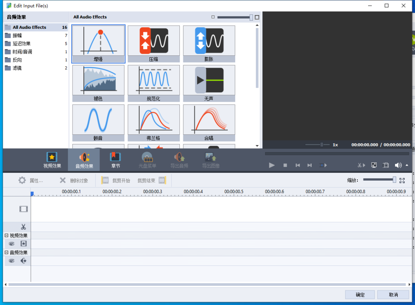
Task: Step to the next frame
Action: coord(309,165)
